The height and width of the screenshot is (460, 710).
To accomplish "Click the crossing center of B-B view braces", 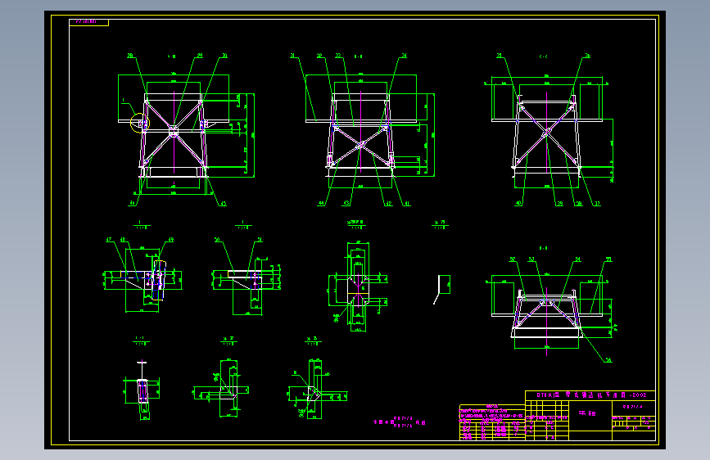I will pos(360,145).
